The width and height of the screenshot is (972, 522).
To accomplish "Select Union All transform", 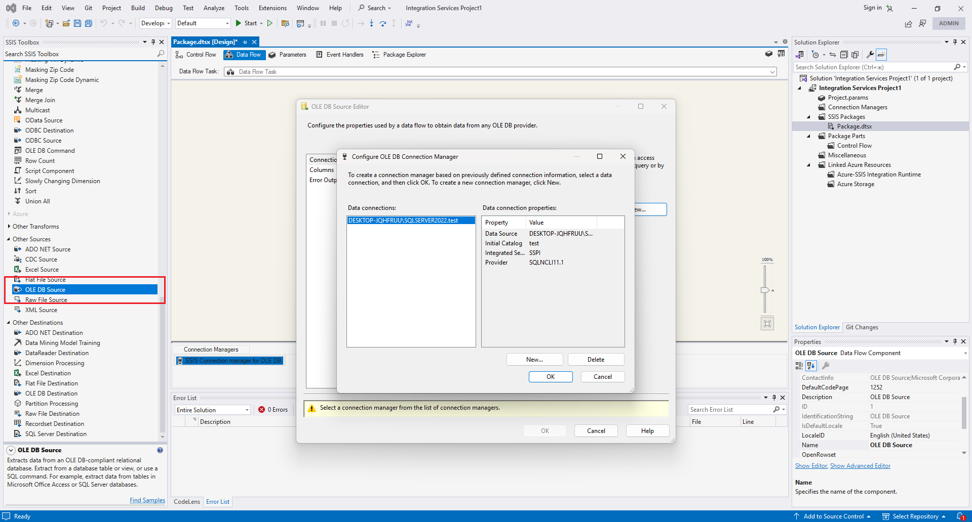I will click(x=37, y=201).
